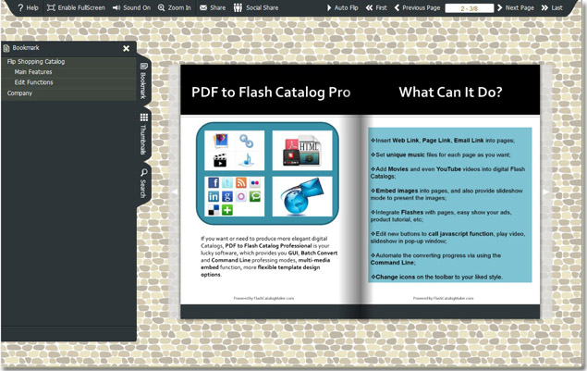Click the "Change icons on the toolbar" line
587x371 pixels.
436,277
